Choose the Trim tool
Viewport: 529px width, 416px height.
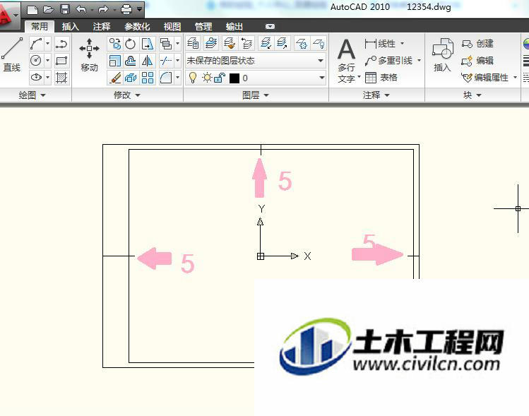166,61
